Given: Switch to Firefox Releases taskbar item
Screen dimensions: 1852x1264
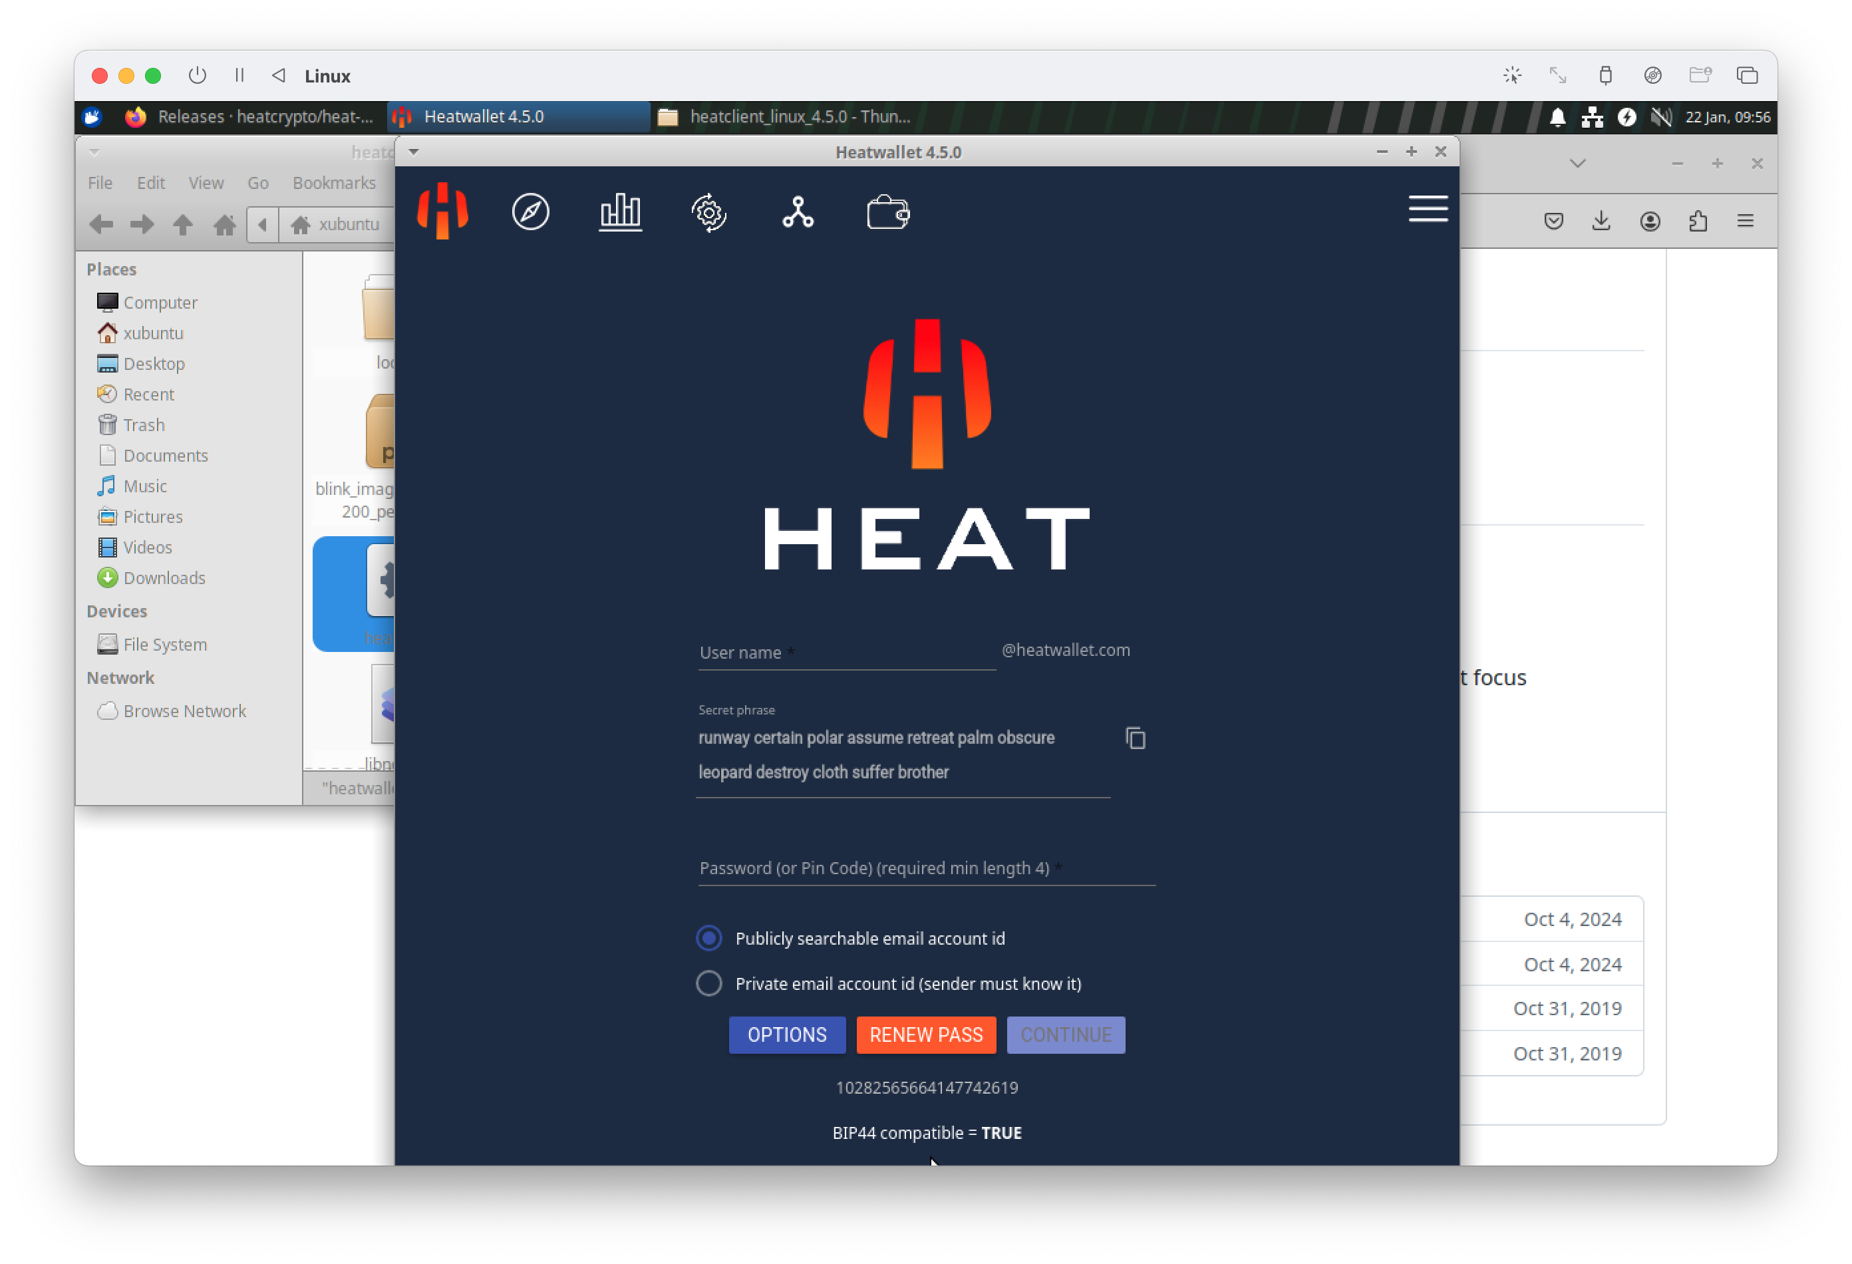Looking at the screenshot, I should 249,117.
